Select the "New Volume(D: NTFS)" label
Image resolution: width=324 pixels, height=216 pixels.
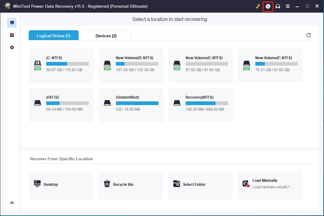point(134,58)
